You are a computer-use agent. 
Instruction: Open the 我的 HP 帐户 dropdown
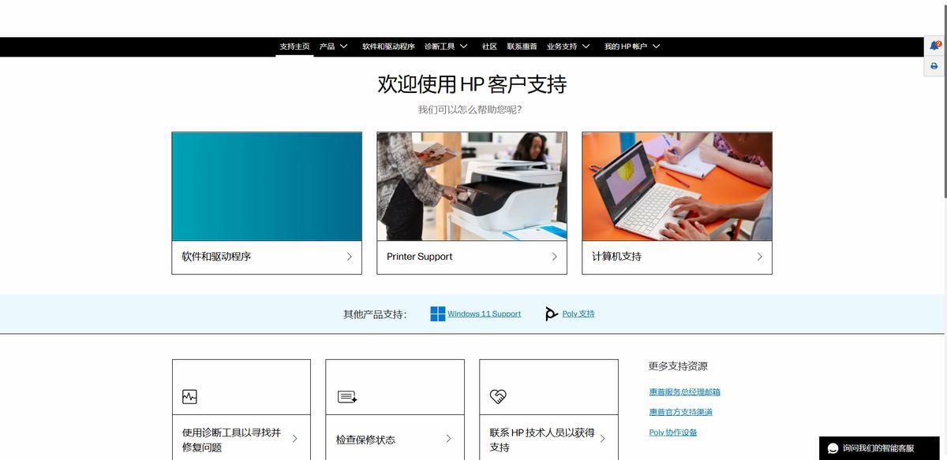632,46
